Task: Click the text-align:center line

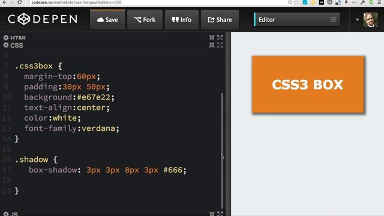Action: [x=67, y=107]
